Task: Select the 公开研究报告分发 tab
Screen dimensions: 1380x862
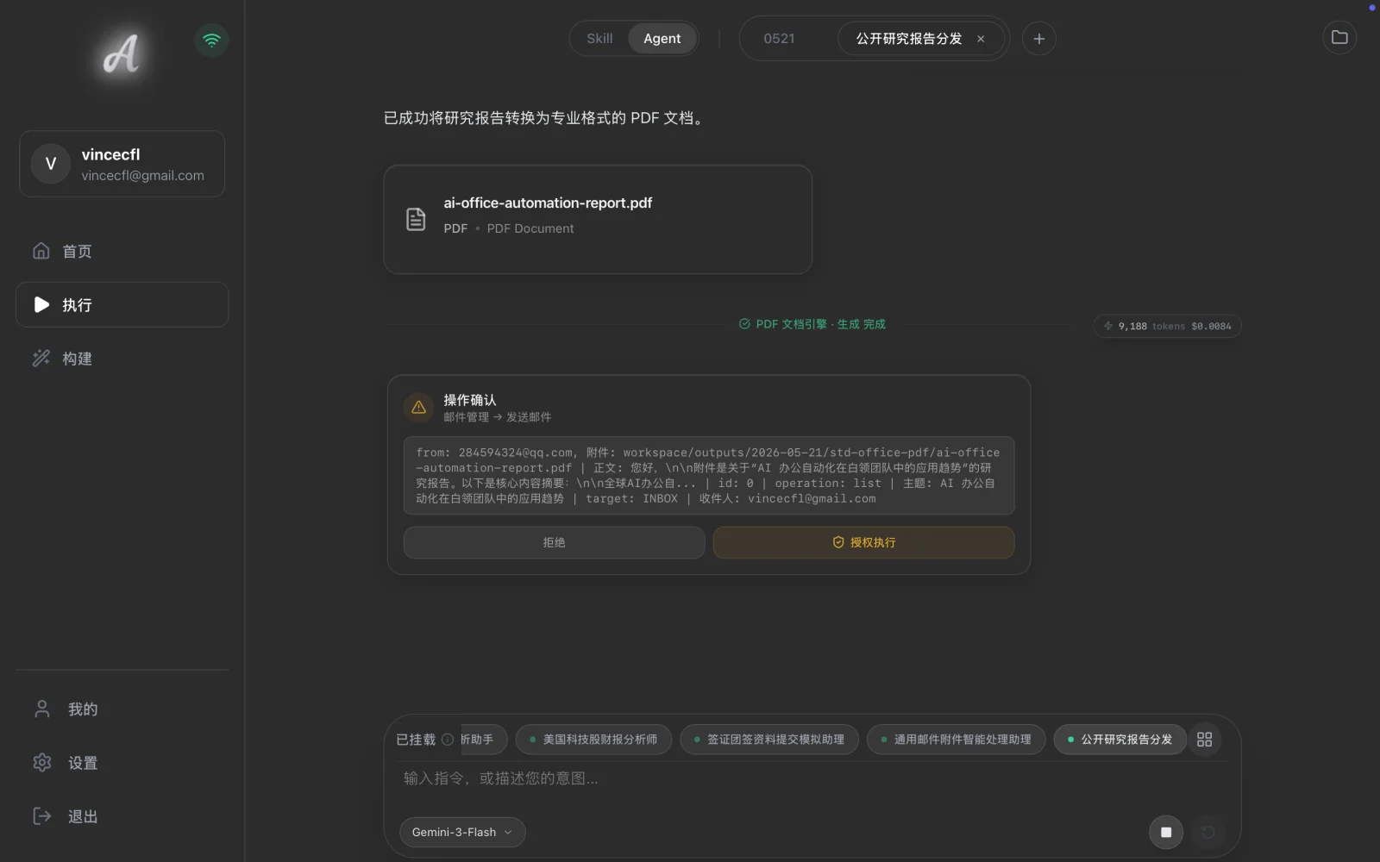Action: point(908,39)
